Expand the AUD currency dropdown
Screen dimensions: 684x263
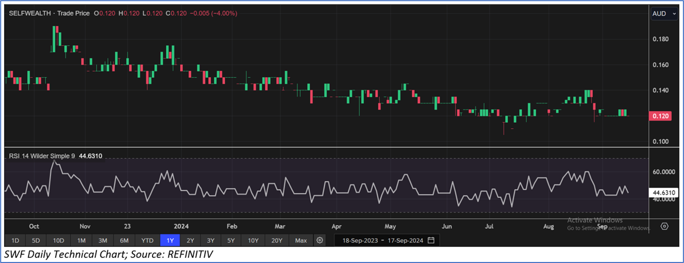tap(664, 14)
